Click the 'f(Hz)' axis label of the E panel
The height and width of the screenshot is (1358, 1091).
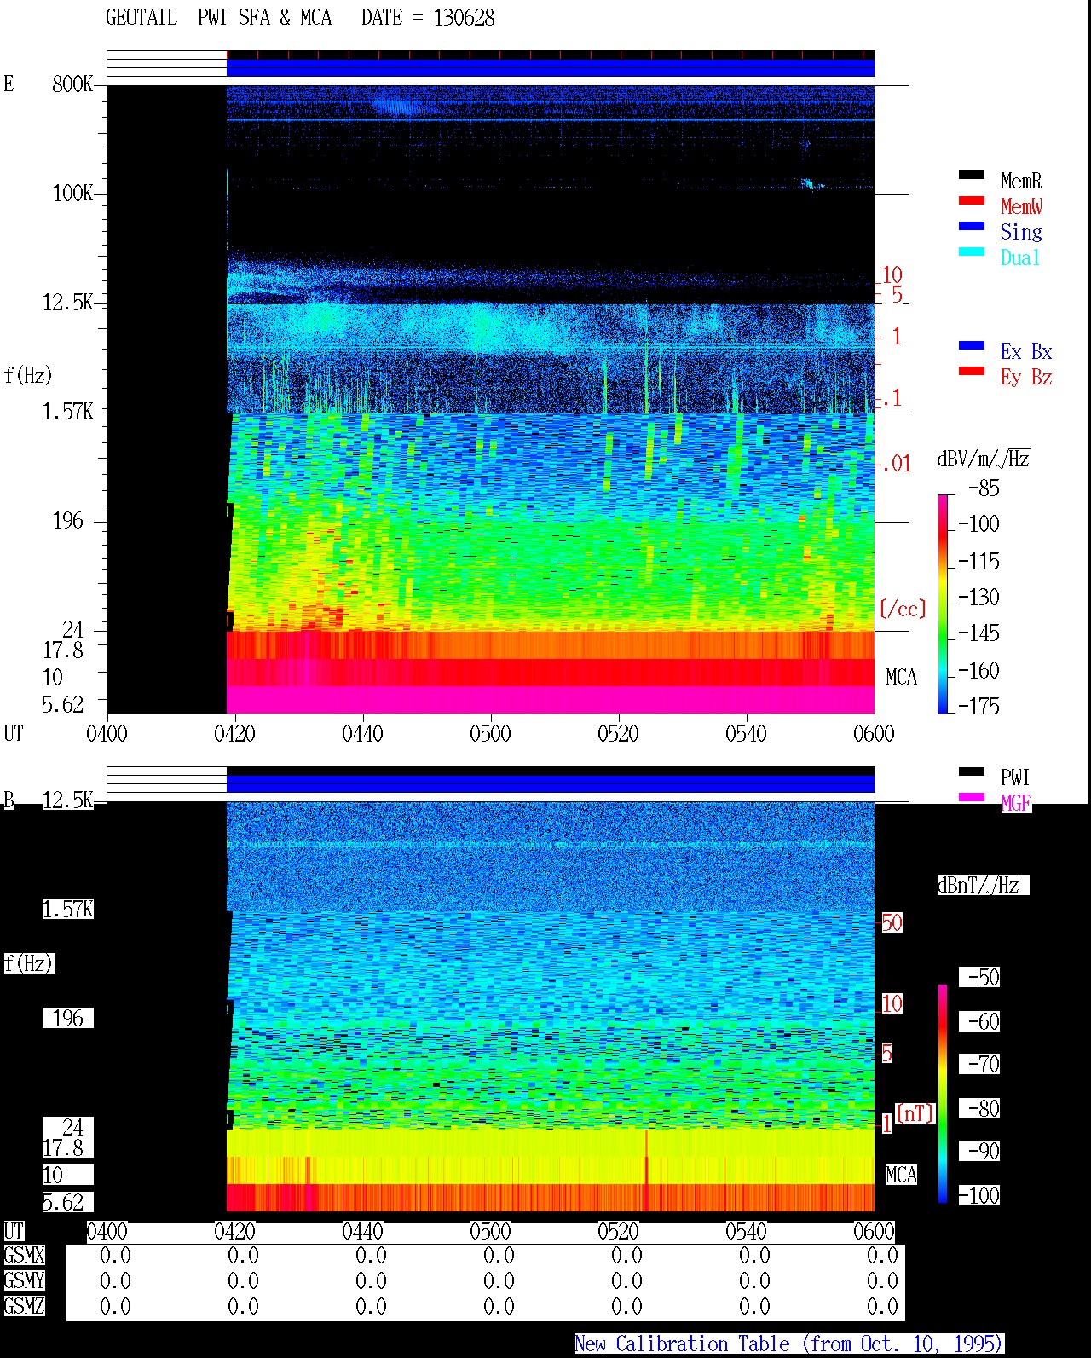(28, 375)
